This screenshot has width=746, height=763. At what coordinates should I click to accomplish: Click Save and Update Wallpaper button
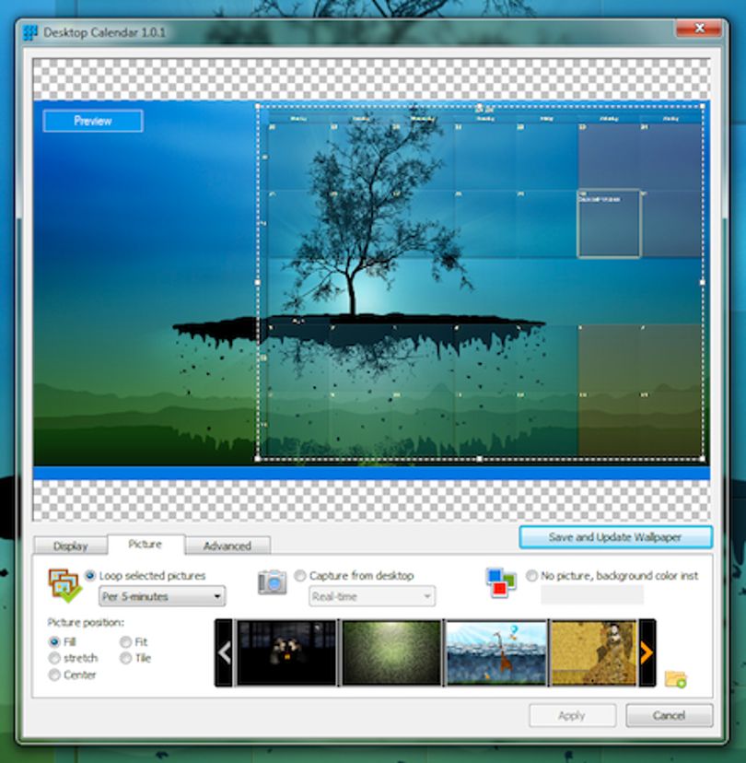click(x=615, y=537)
